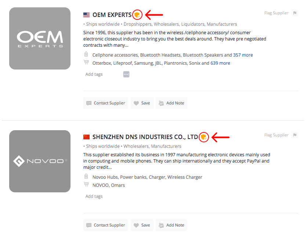
Task: Open the OEM EXPERTS logo thumbnail
Action: click(40, 39)
